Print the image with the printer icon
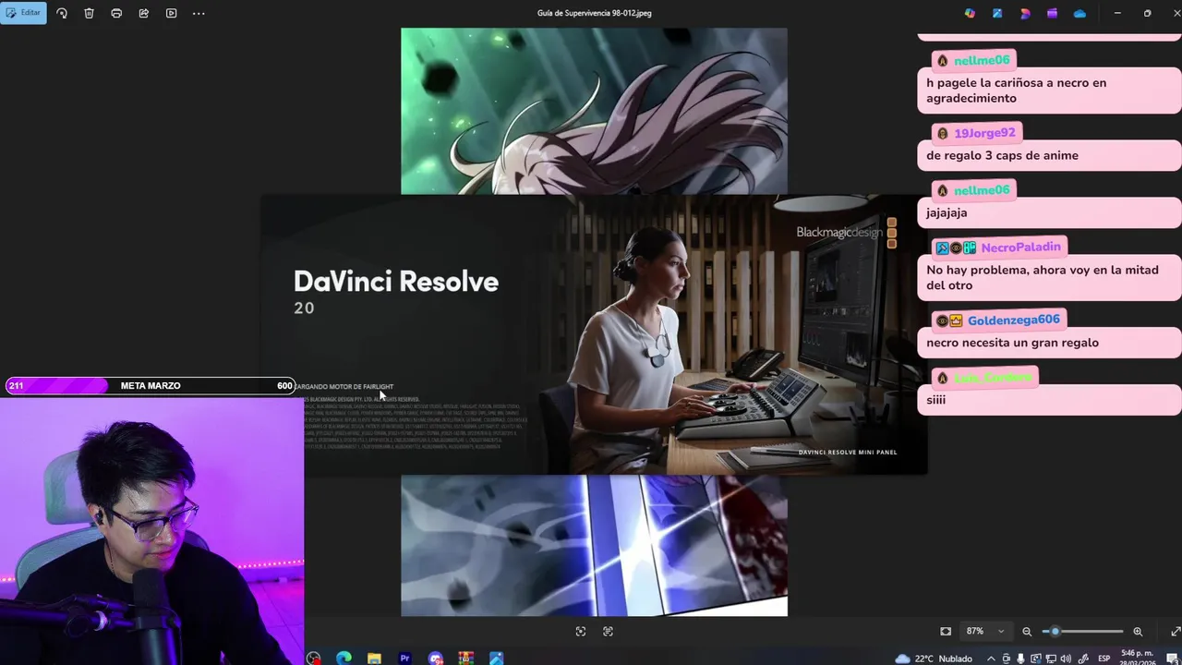The width and height of the screenshot is (1182, 665). [116, 13]
